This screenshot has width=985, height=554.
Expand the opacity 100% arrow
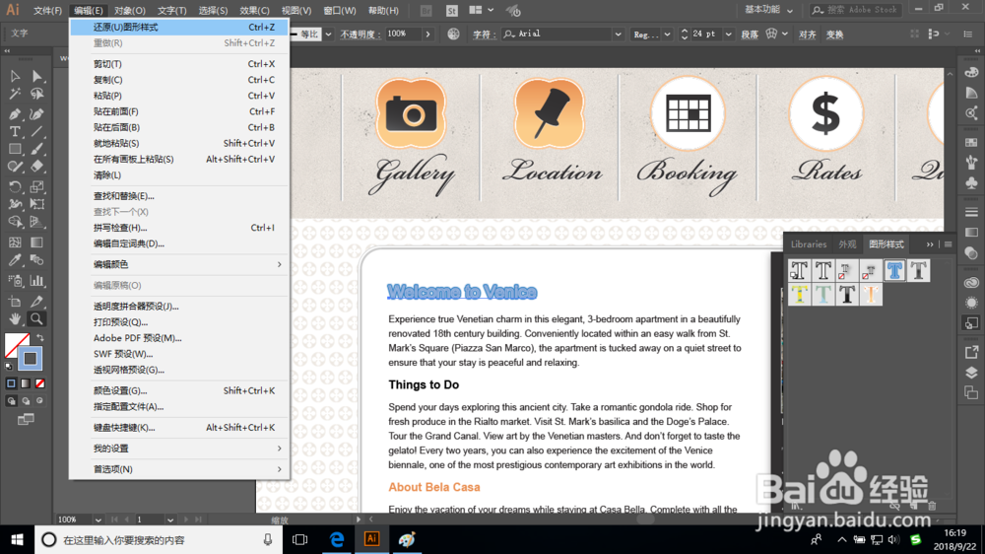click(427, 34)
